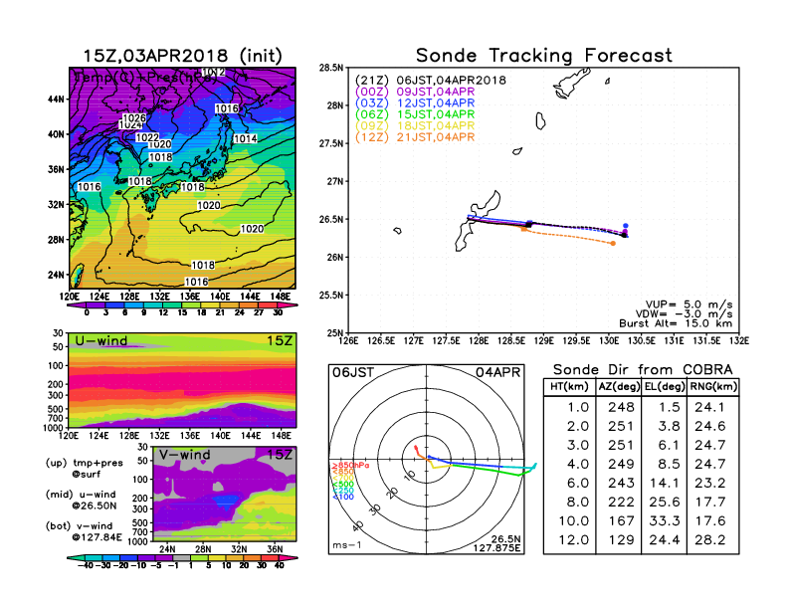The image size is (788, 609).
Task: Click the '131.5E' longitude label on the tracking map
Action: (x=707, y=340)
